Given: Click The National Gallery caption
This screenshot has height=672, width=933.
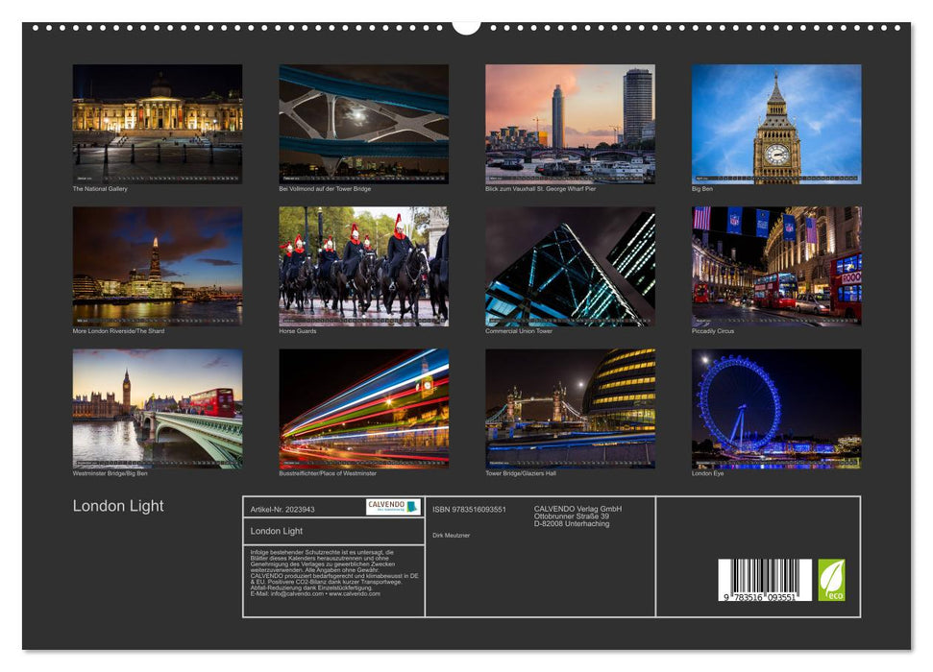Looking at the screenshot, I should click(x=101, y=189).
